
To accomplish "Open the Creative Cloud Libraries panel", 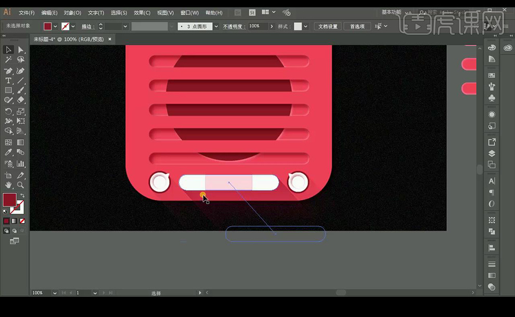I will pyautogui.click(x=508, y=48).
